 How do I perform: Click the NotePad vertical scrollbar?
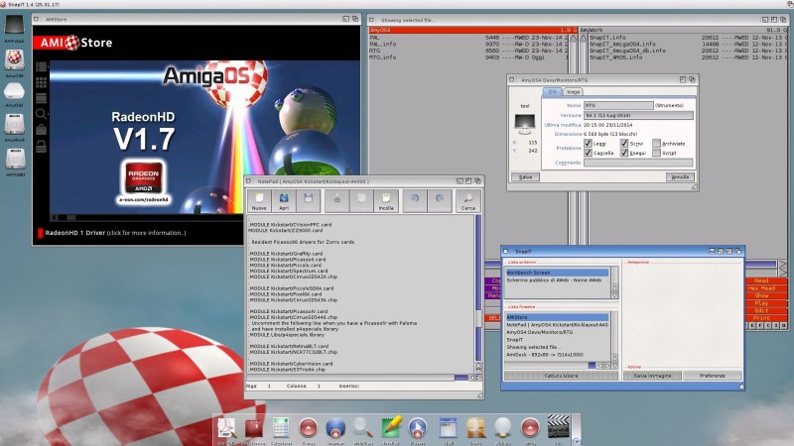point(478,288)
